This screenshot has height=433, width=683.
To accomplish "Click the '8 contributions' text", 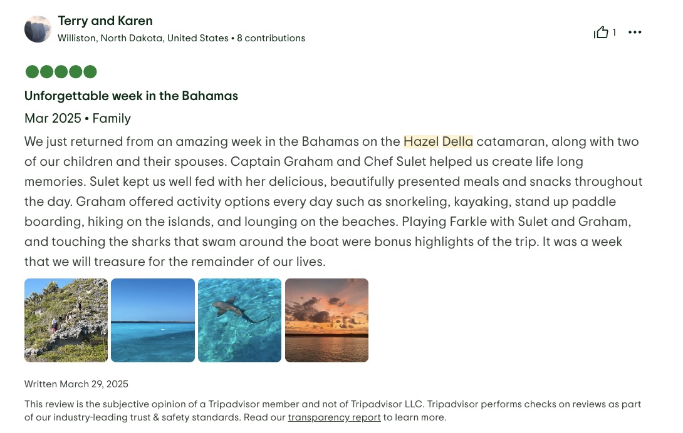I will coord(271,38).
